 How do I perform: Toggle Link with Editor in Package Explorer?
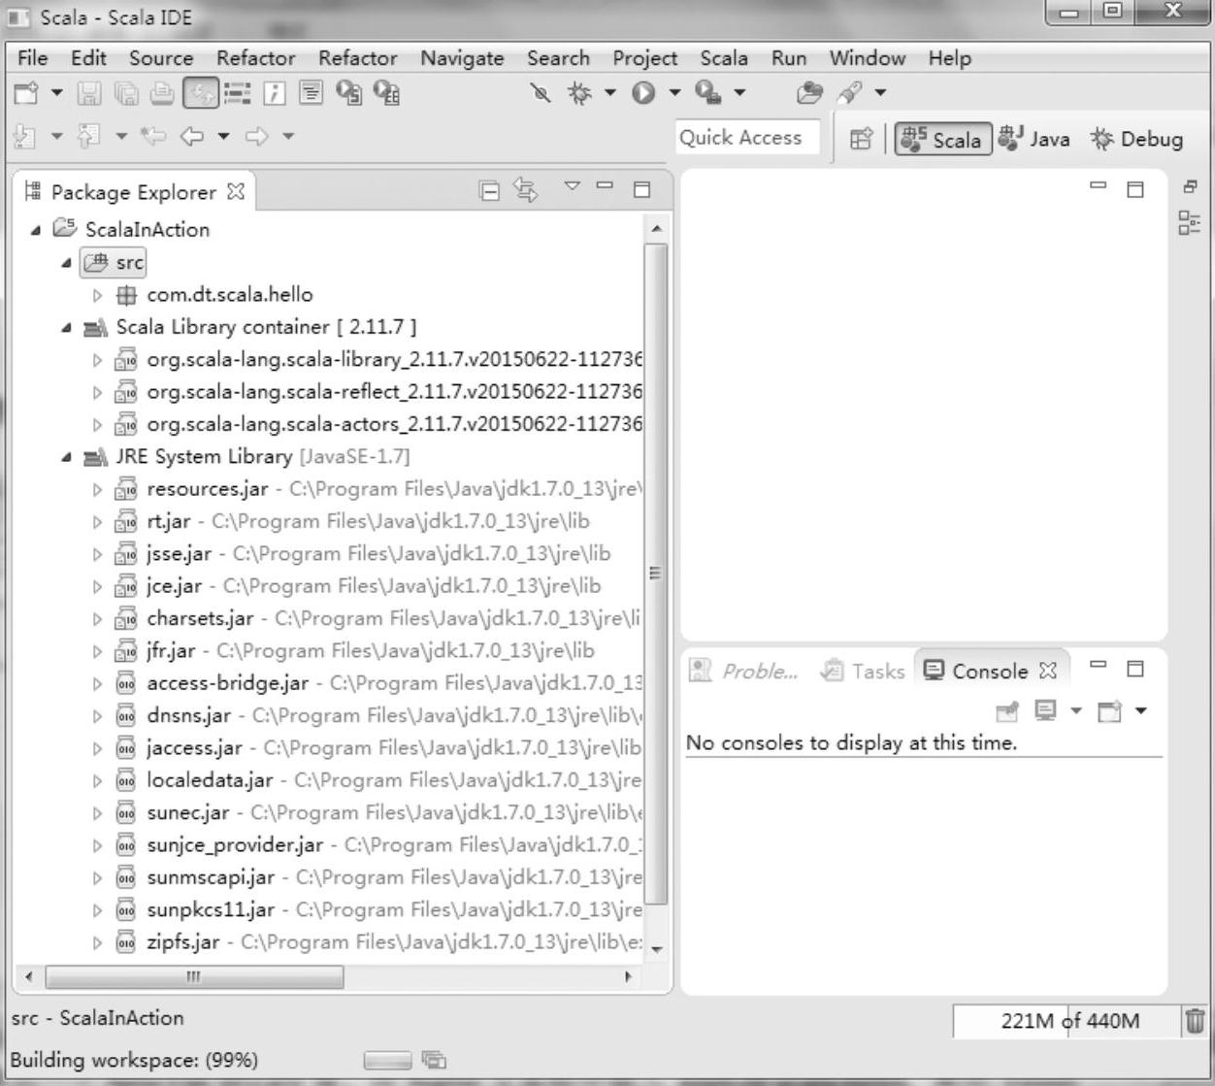pos(526,190)
